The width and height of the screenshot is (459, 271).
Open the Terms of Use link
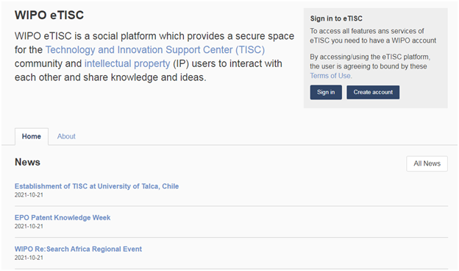click(331, 76)
